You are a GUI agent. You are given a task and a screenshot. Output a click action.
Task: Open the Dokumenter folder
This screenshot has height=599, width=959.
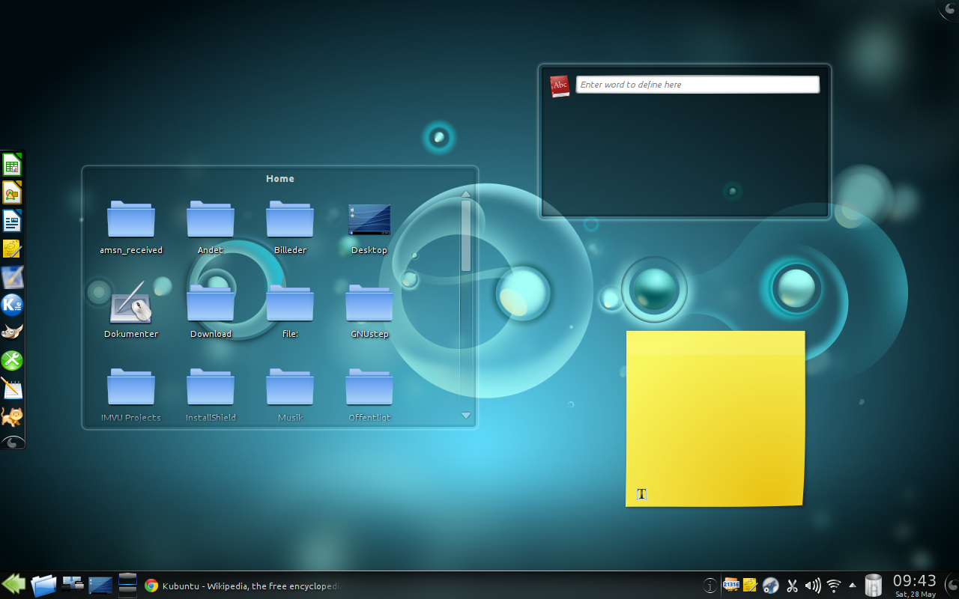131,305
